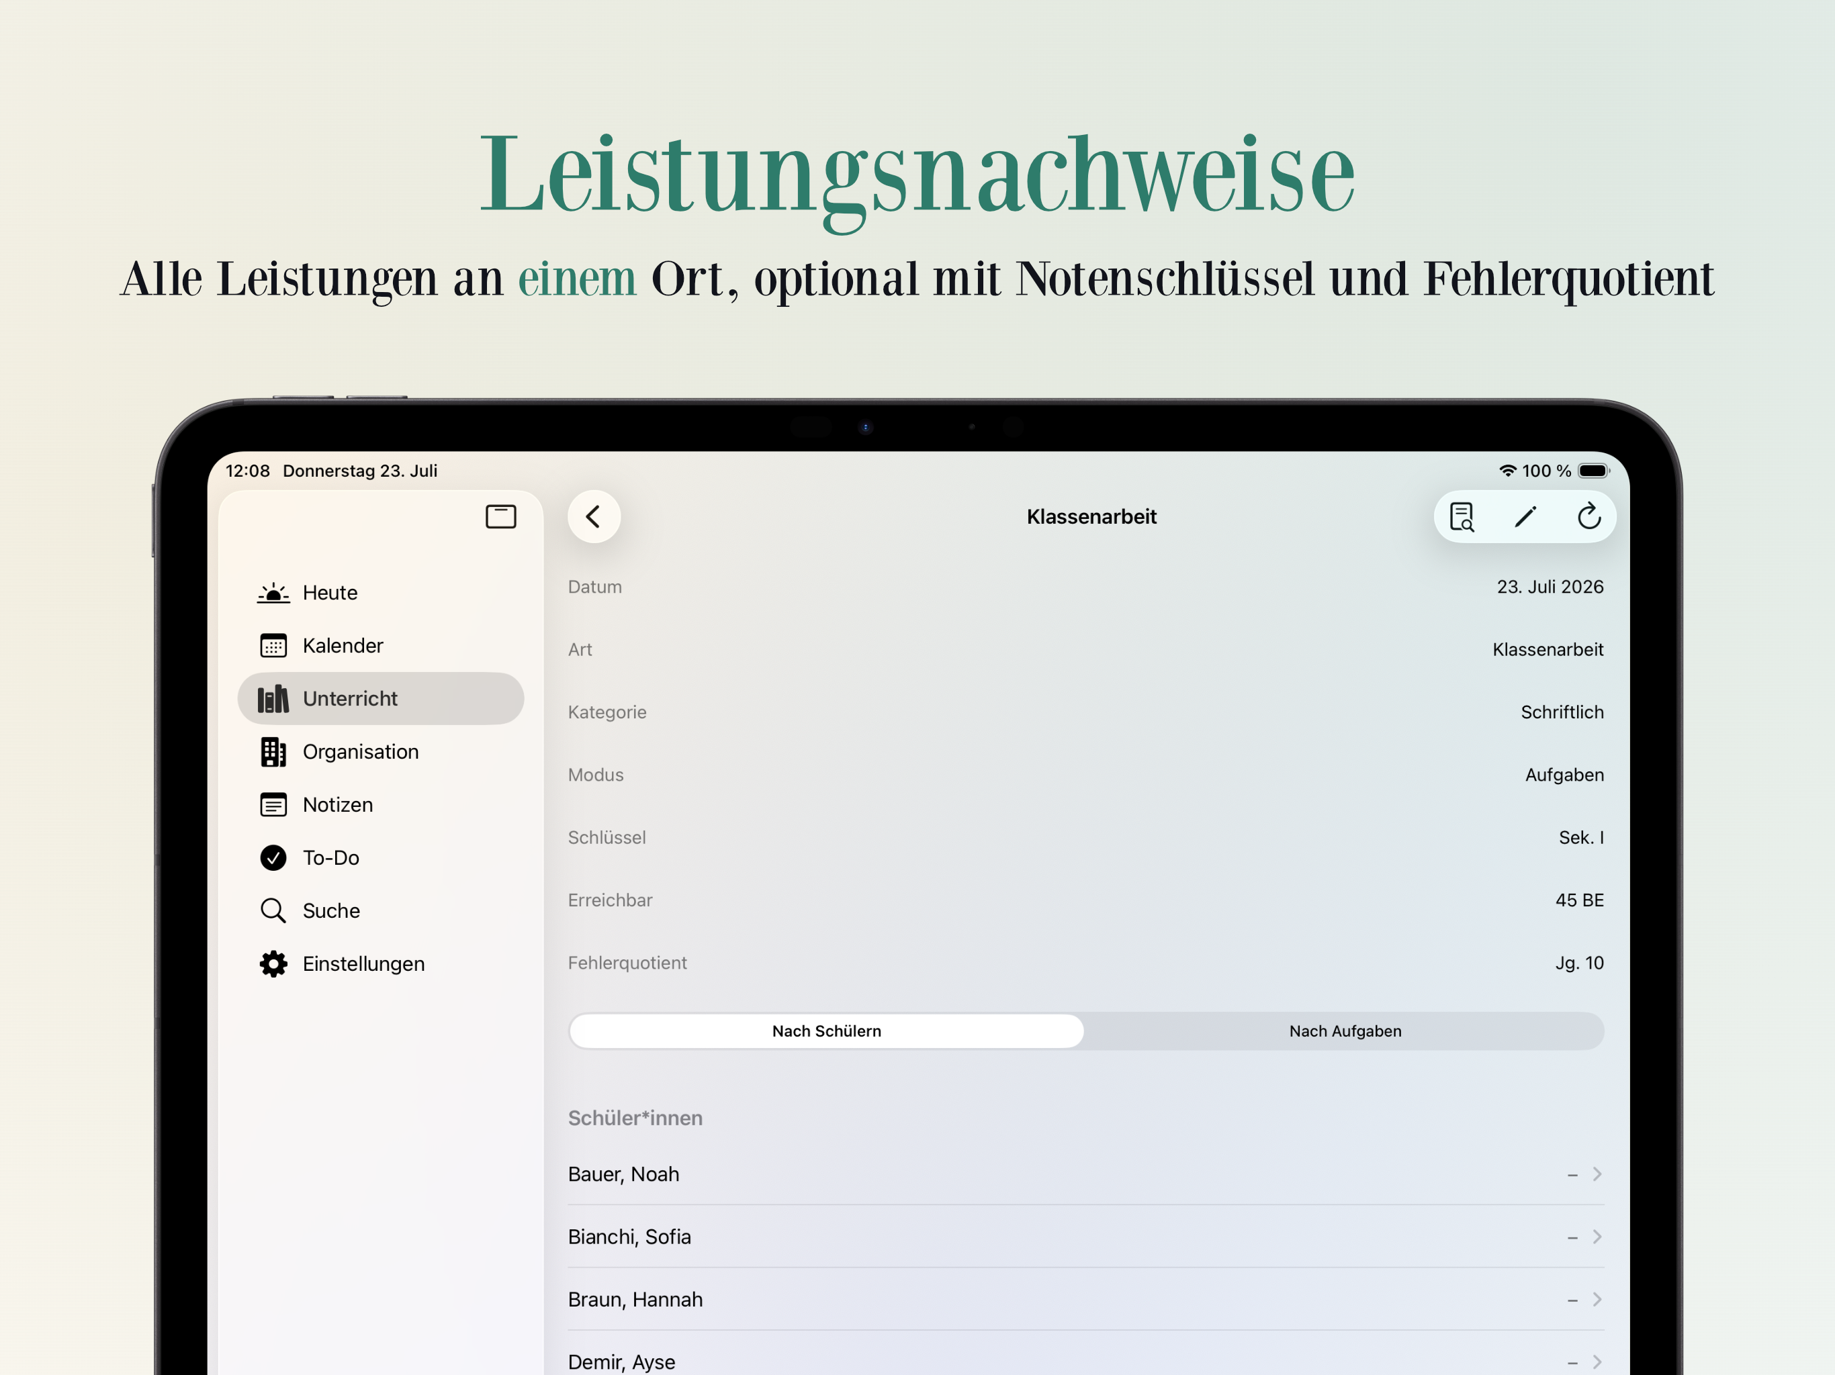Select the Erreichbar value 45 BE

point(1578,900)
